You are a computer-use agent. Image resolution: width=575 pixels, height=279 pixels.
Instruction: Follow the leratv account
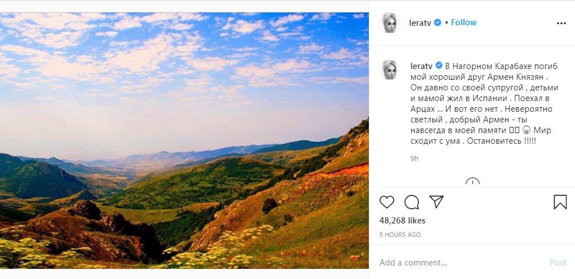(463, 22)
